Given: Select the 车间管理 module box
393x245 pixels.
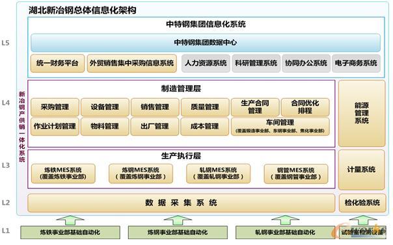Looking at the screenshot, I should (x=280, y=127).
